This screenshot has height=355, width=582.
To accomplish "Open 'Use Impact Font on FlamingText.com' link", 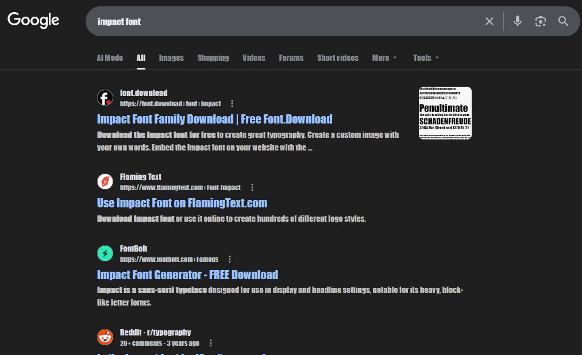I will 182,203.
